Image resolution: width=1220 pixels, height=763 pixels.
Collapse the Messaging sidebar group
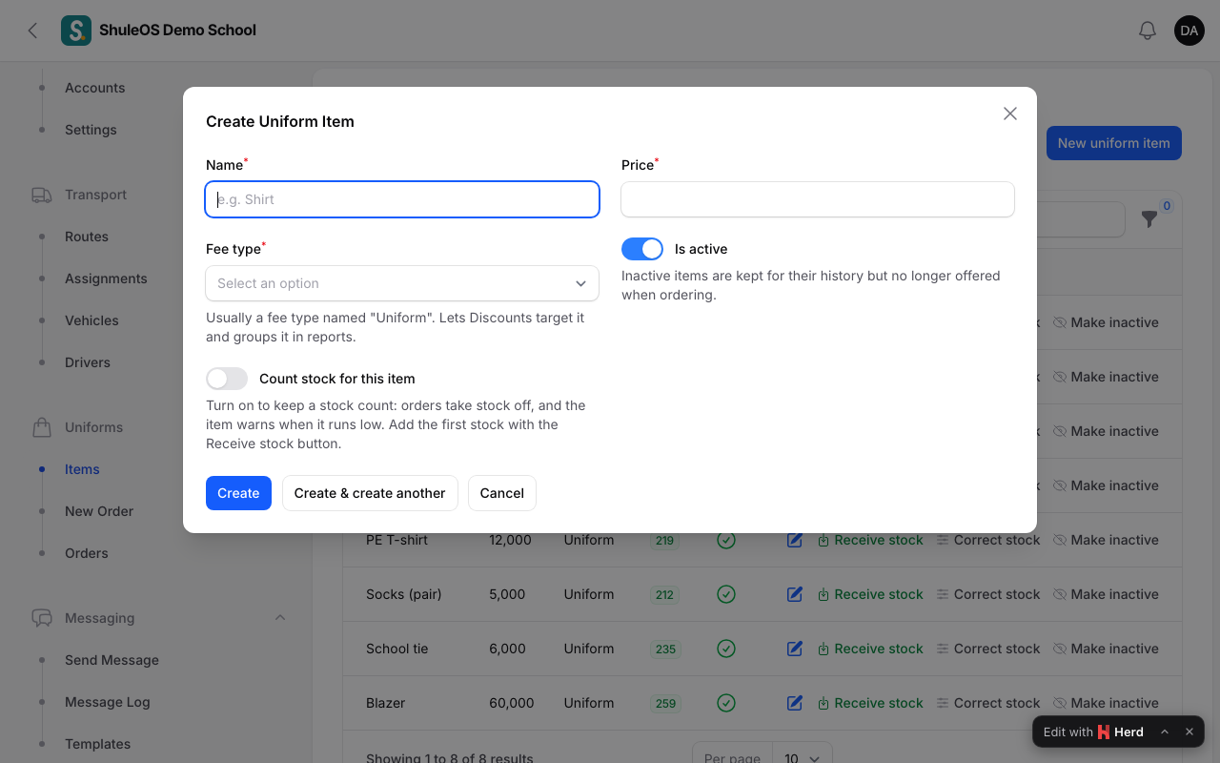pos(280,618)
